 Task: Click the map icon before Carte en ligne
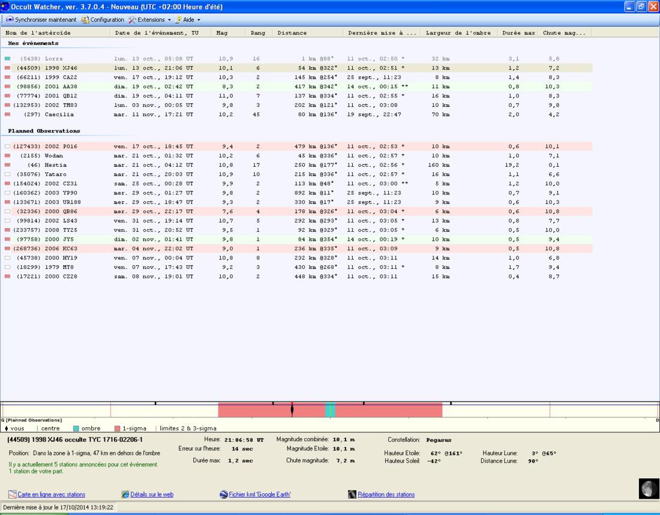pos(13,495)
